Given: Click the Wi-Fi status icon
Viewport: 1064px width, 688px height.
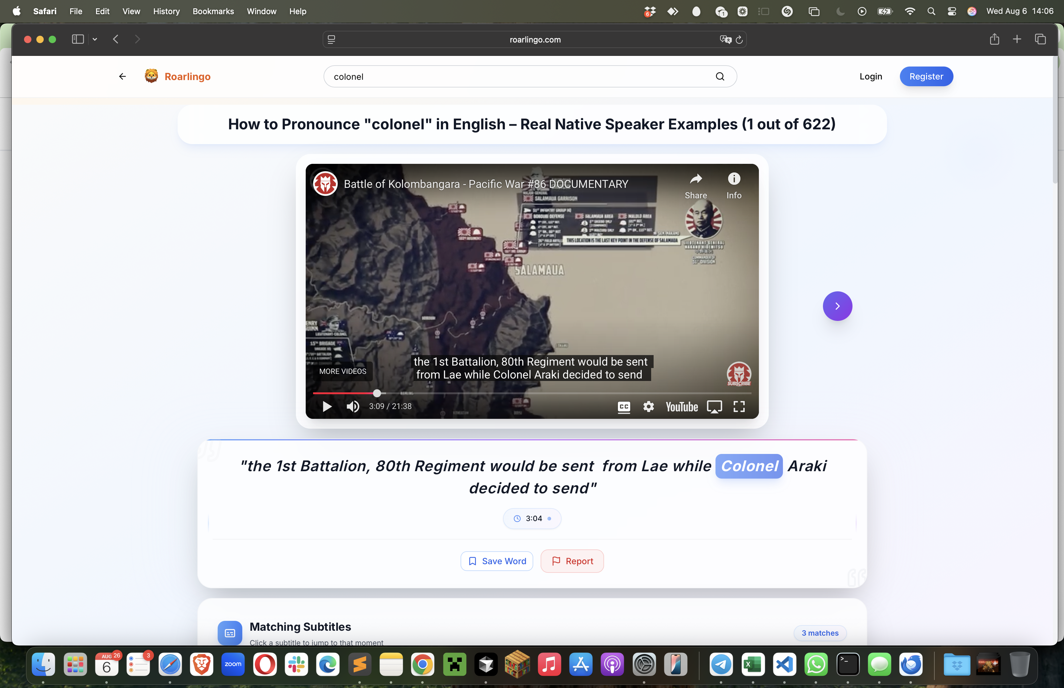Looking at the screenshot, I should point(909,11).
